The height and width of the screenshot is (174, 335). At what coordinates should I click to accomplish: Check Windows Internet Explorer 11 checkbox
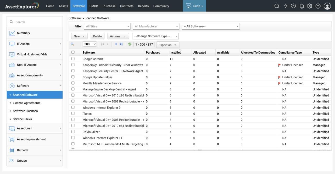coord(73,138)
